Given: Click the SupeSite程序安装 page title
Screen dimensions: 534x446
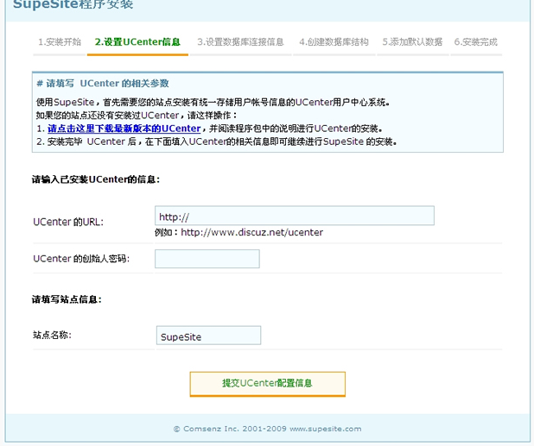Looking at the screenshot, I should pos(73,5).
